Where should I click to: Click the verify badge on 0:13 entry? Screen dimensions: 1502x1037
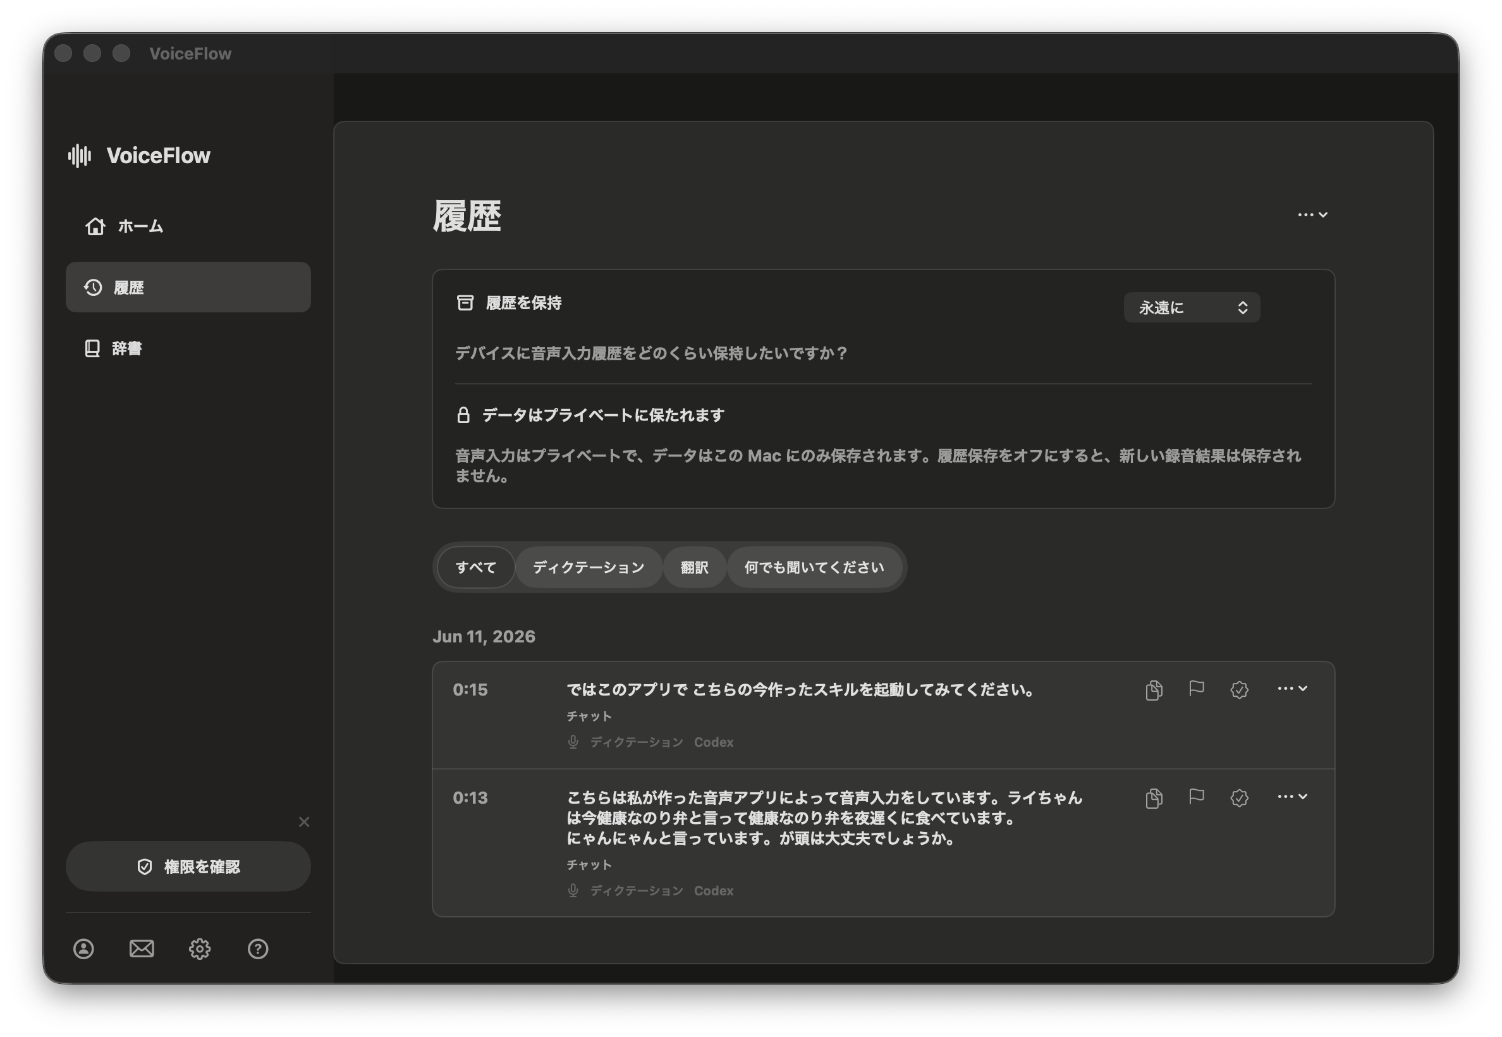(1239, 797)
